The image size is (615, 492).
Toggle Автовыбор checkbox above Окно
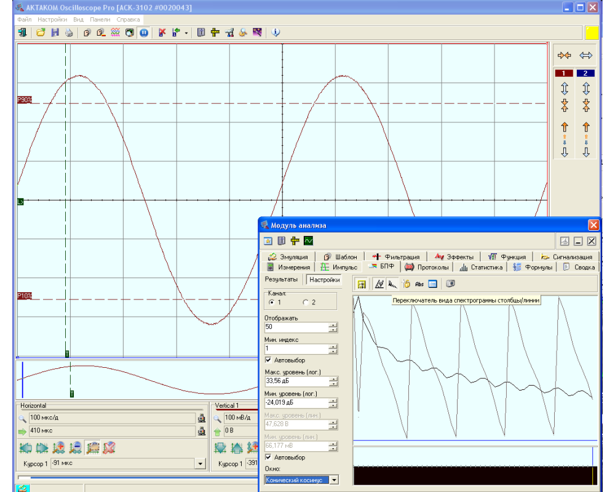[x=268, y=457]
